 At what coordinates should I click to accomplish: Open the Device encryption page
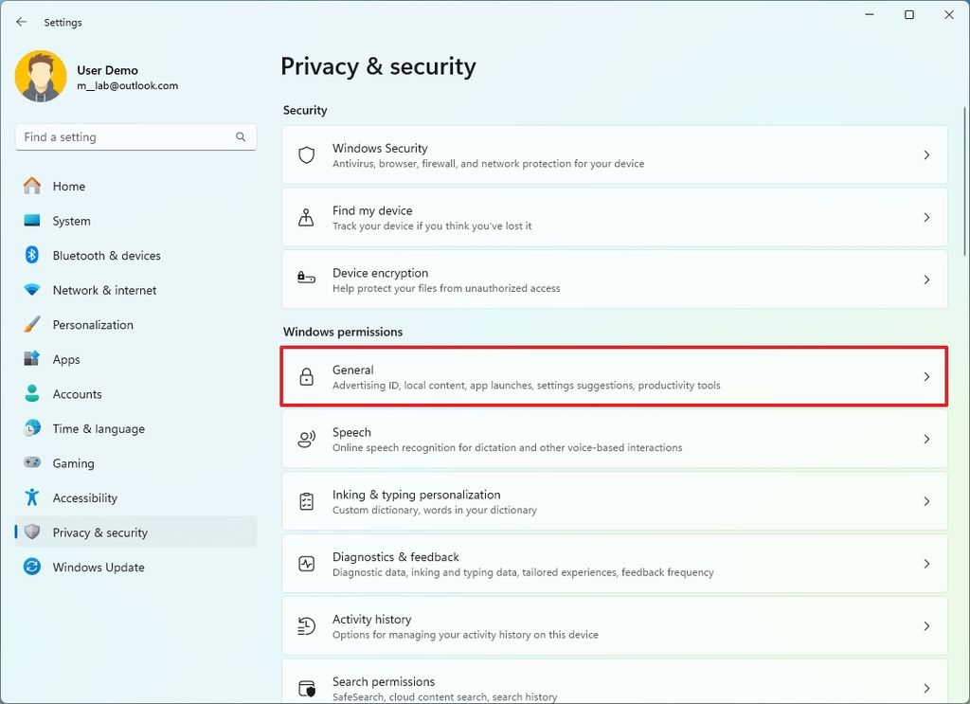[614, 280]
